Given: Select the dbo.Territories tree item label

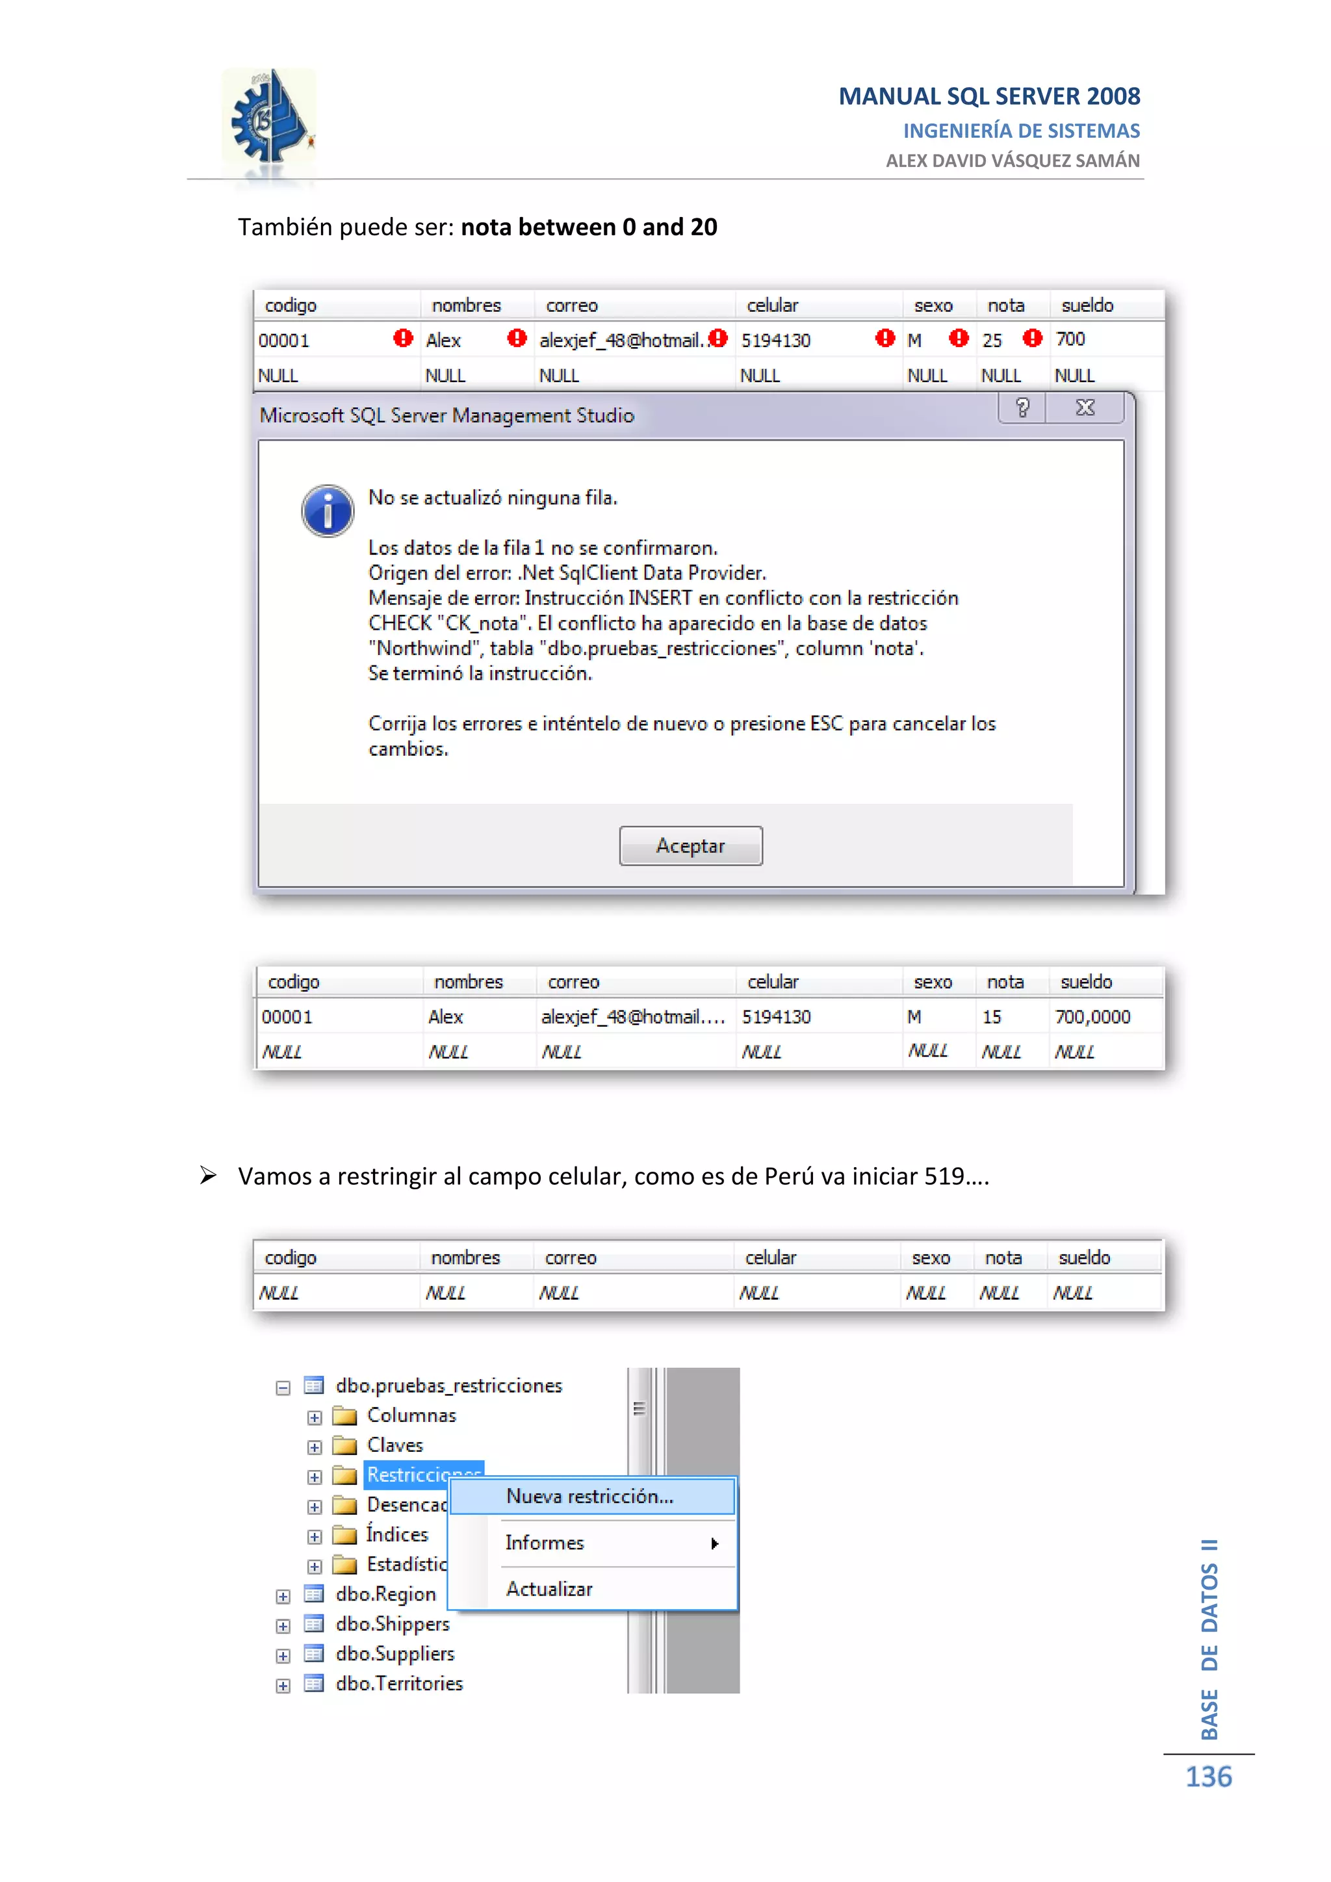Looking at the screenshot, I should click(x=399, y=1684).
